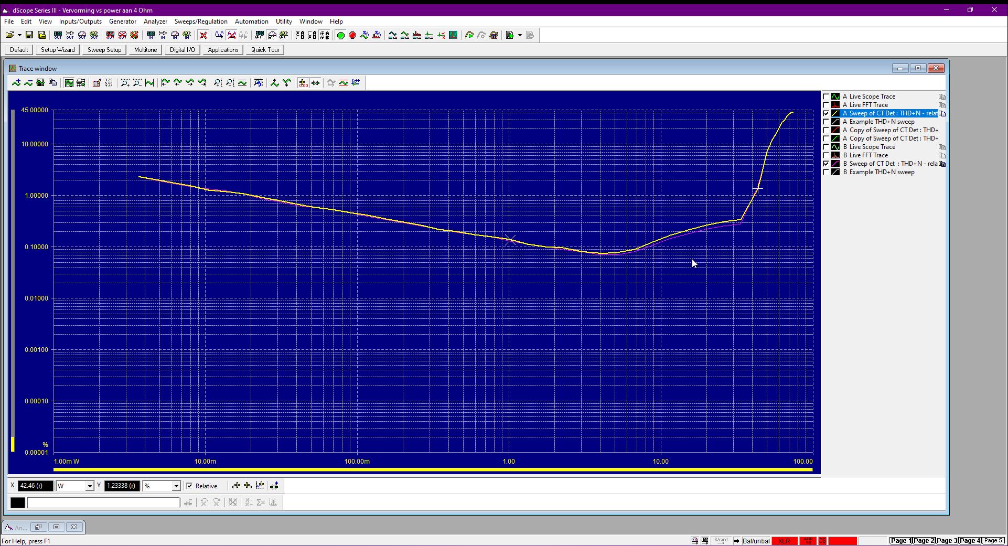Click the Sweep Setup button
1008x546 pixels.
click(x=104, y=50)
